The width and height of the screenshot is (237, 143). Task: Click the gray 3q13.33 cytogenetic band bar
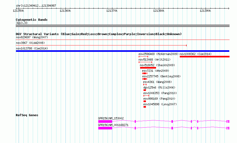[x=122, y=26]
